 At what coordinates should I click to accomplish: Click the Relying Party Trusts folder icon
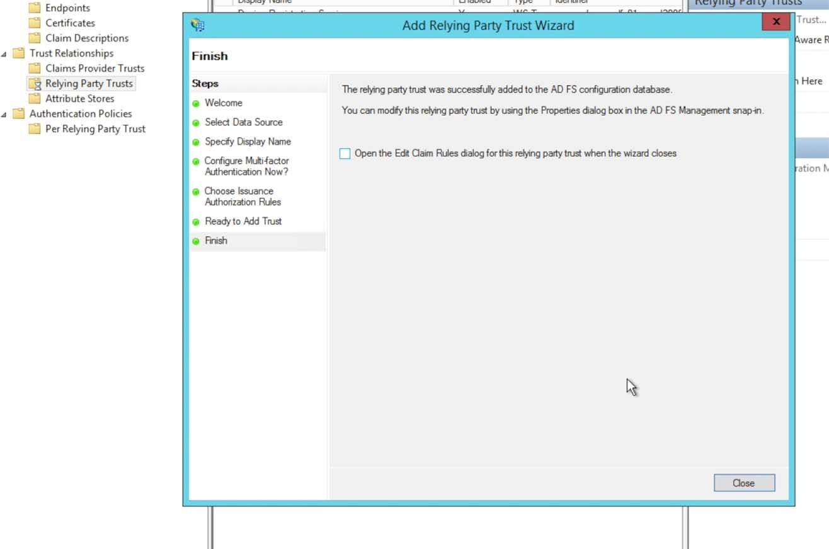(x=35, y=84)
